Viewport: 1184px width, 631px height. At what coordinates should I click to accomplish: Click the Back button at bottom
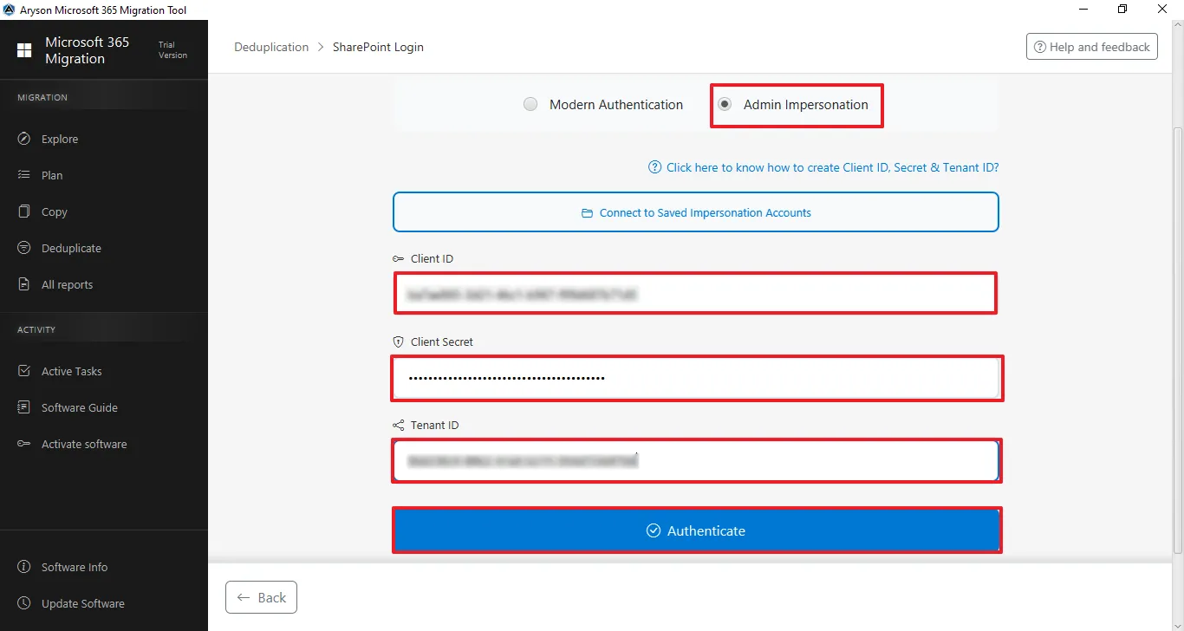[261, 597]
